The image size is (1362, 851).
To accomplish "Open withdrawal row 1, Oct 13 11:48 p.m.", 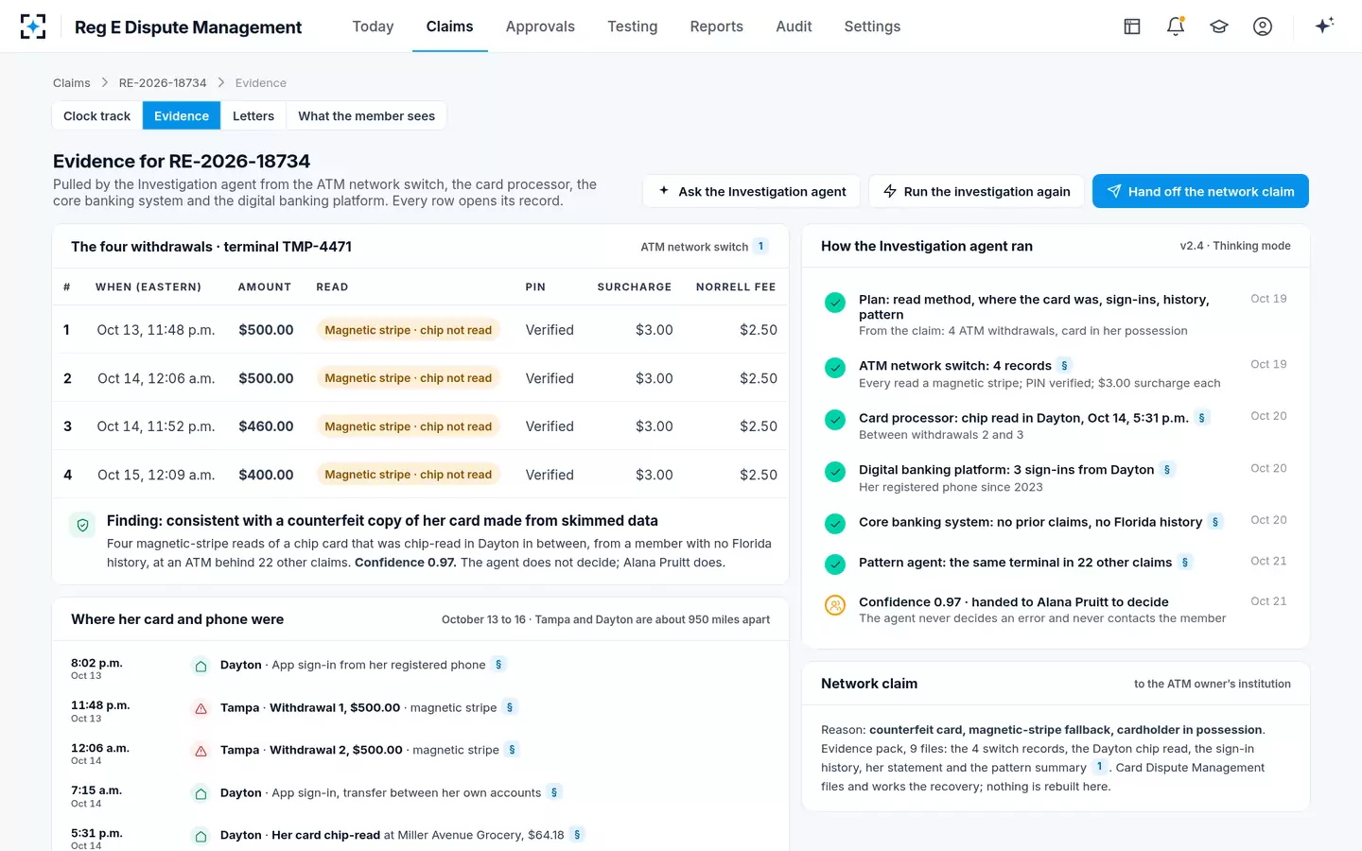I will click(420, 330).
